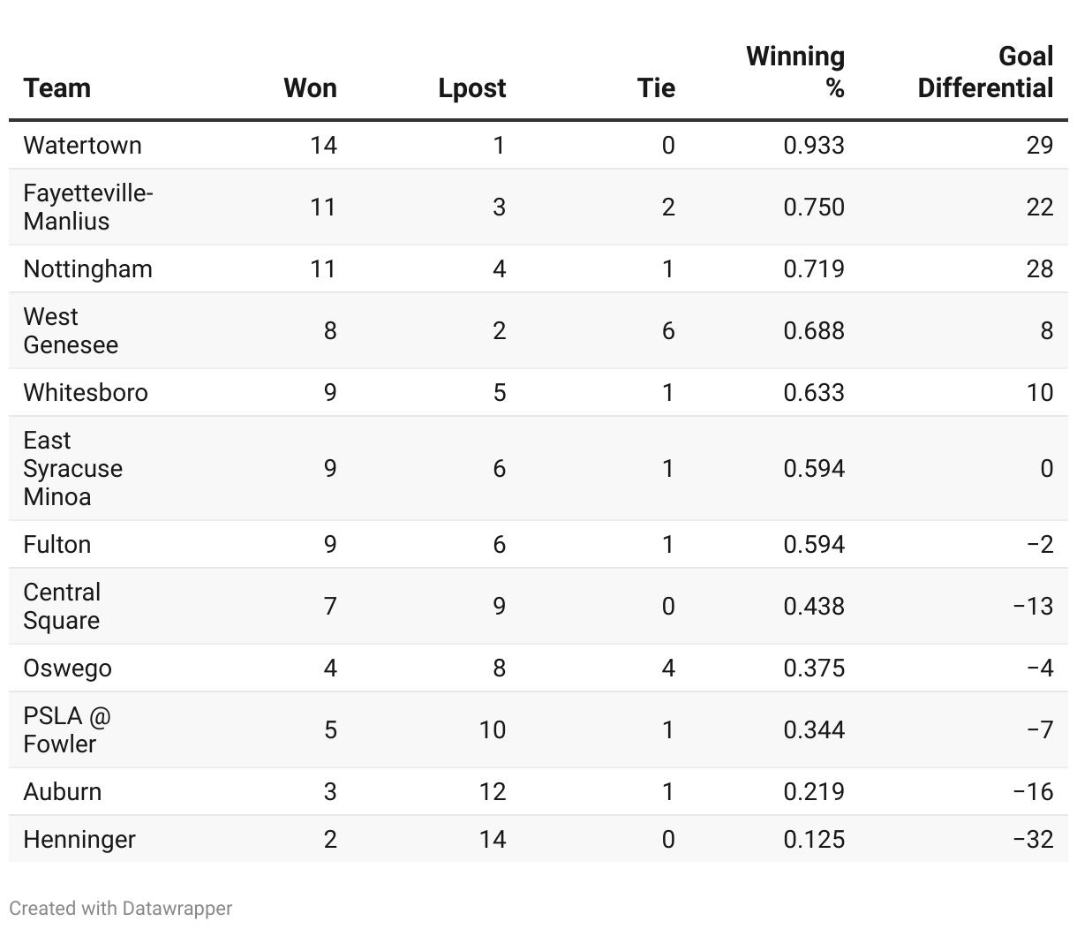Click the Goal Differential column header

click(x=985, y=72)
